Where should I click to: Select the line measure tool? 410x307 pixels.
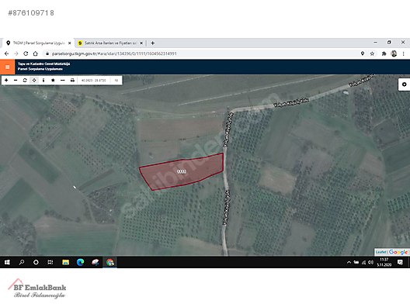tap(62, 80)
